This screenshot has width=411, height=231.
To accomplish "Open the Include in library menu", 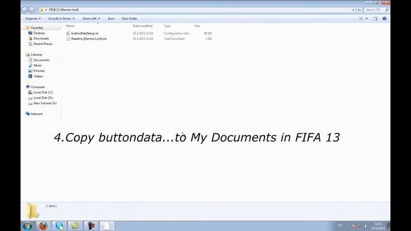I will coord(62,19).
